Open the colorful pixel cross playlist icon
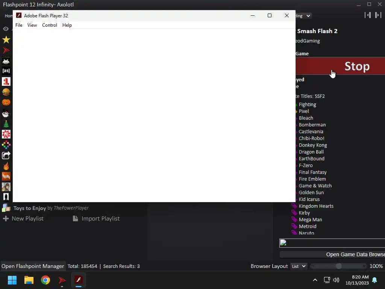The image size is (385, 289). [6, 145]
